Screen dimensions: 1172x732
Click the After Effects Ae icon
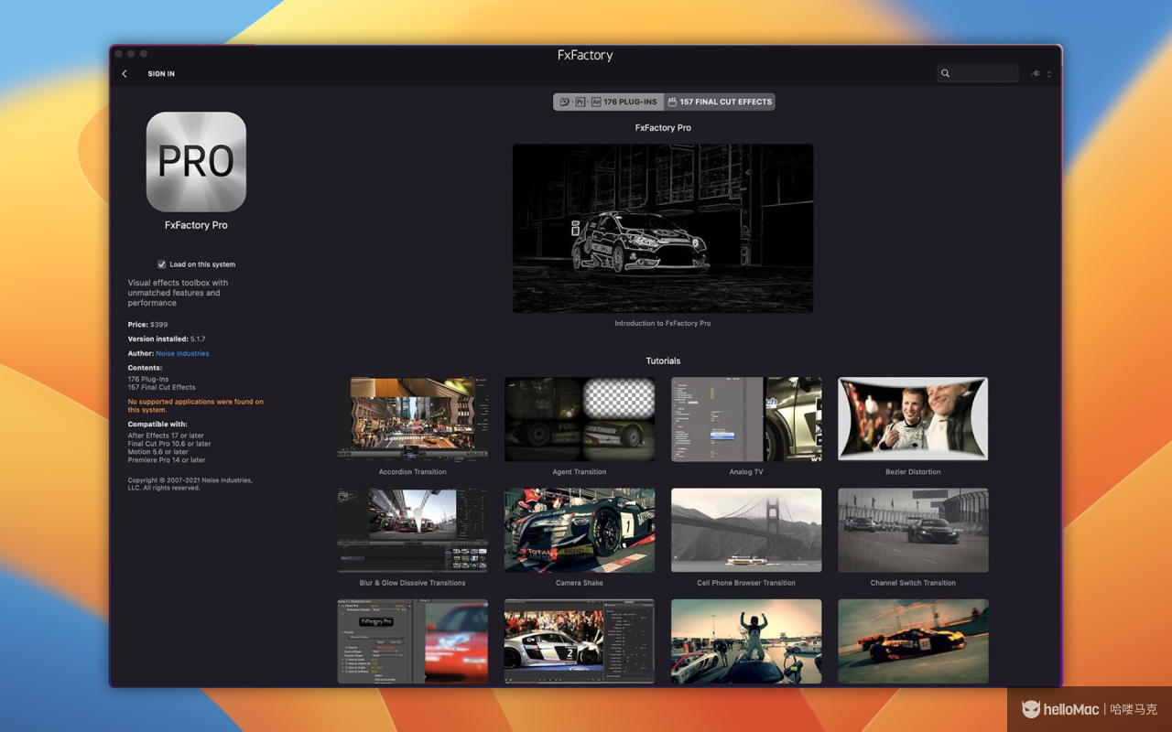(x=595, y=102)
